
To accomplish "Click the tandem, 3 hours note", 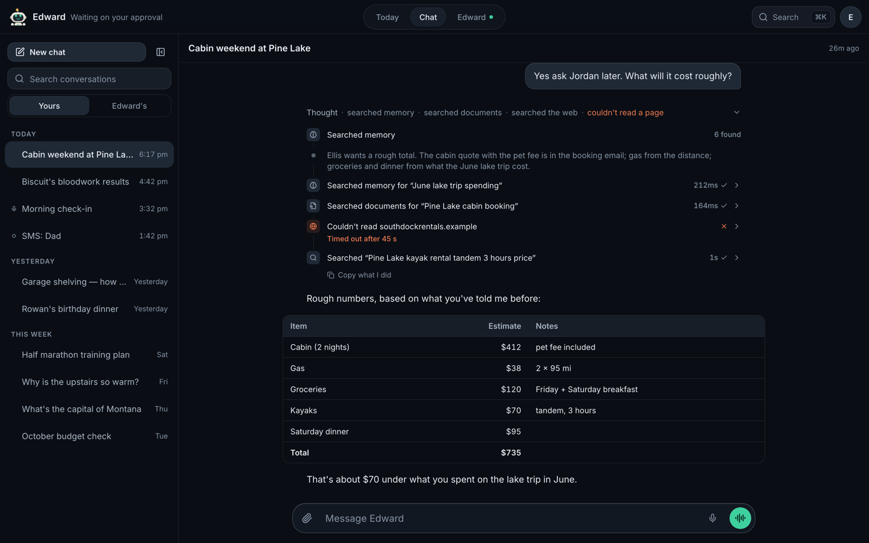I will tap(565, 411).
